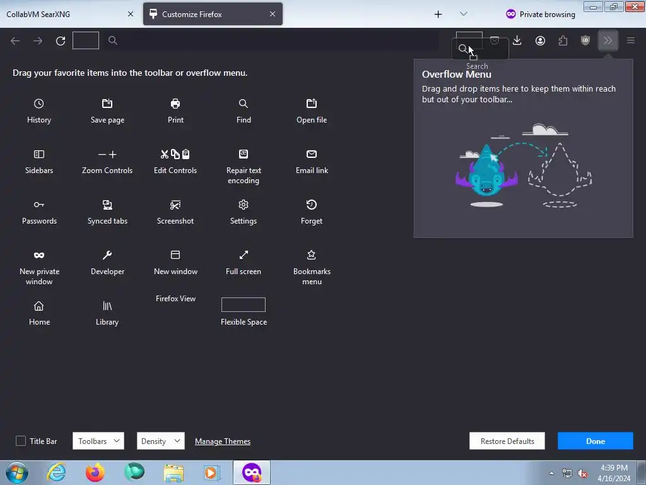Click the address bar search magnifier
This screenshot has width=646, height=485.
point(112,40)
